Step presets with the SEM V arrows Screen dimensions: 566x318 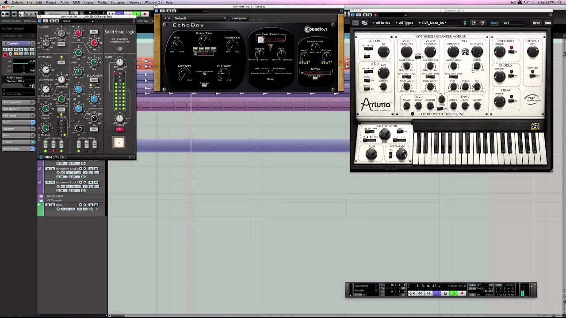click(x=465, y=23)
